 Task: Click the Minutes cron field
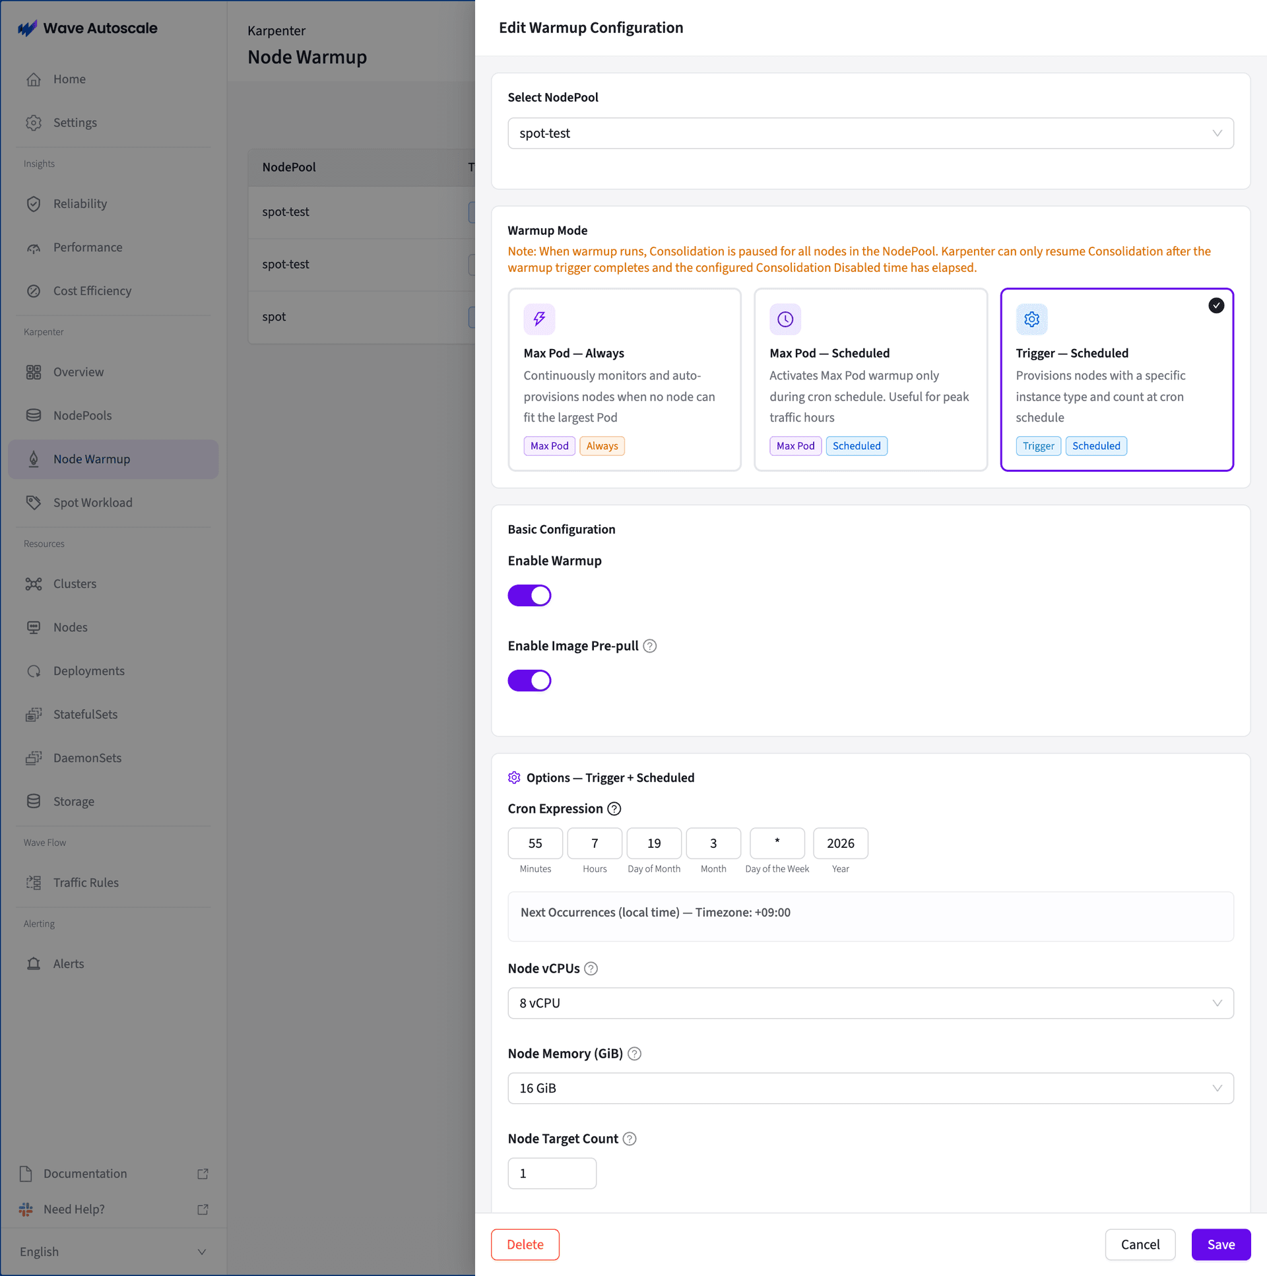click(x=536, y=845)
